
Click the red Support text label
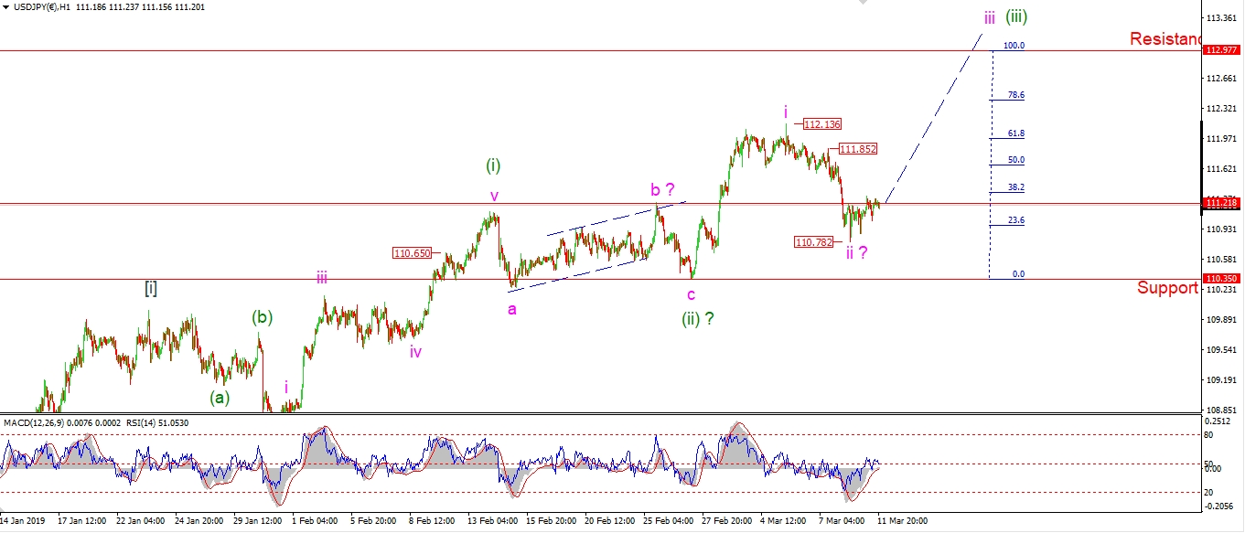click(1167, 288)
